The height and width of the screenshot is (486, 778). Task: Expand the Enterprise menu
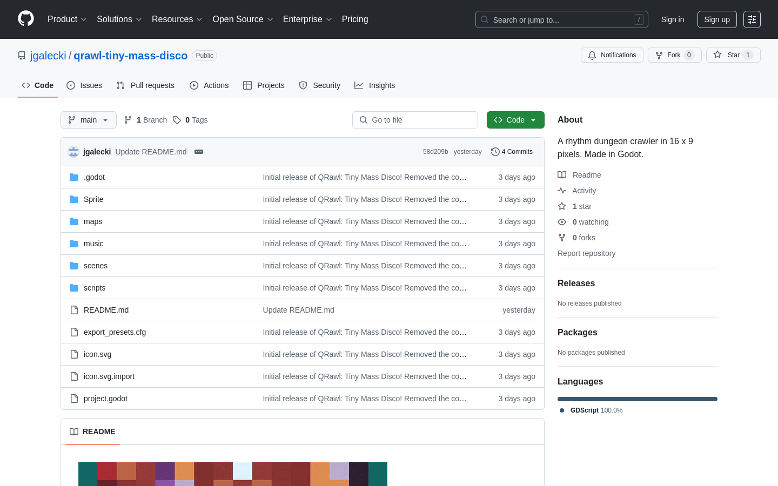[x=307, y=19]
